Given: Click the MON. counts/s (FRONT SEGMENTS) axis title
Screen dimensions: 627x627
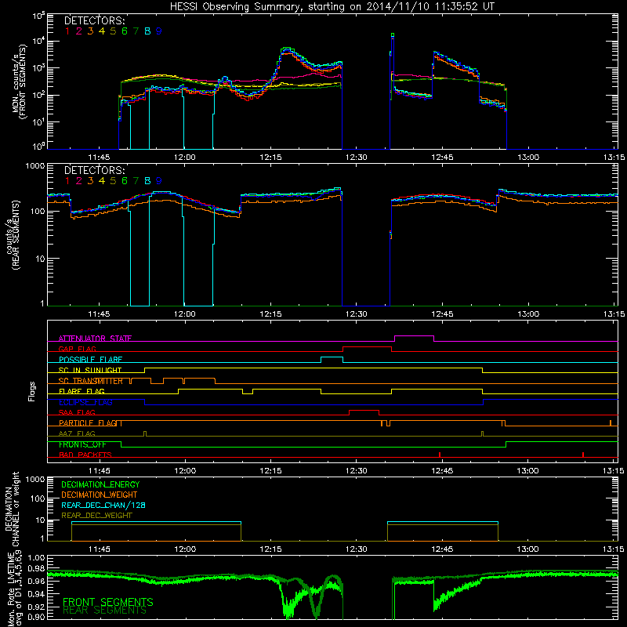Looking at the screenshot, I should [x=20, y=82].
